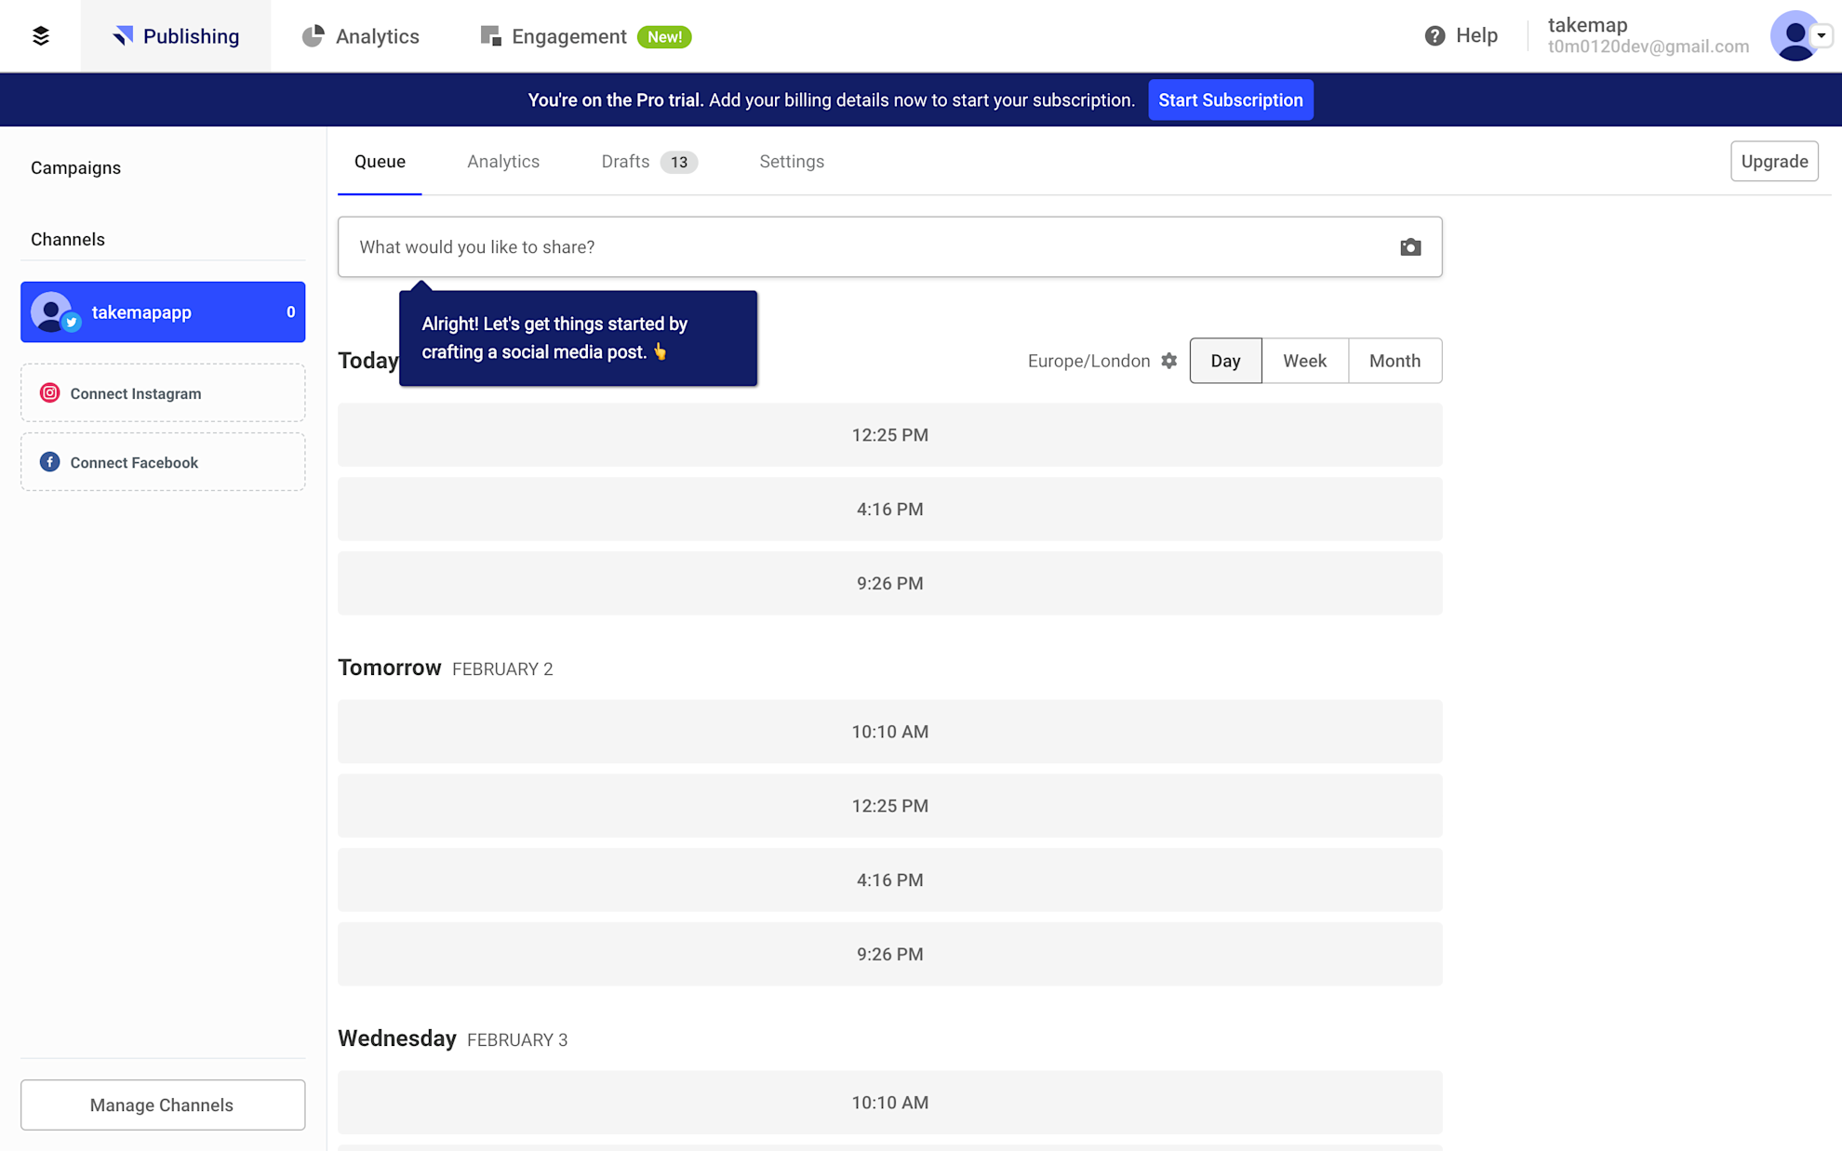Select the Week view toggle

point(1304,361)
